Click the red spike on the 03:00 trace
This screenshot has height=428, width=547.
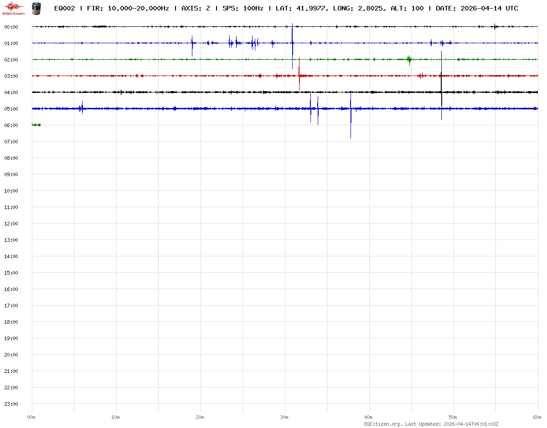pos(299,75)
